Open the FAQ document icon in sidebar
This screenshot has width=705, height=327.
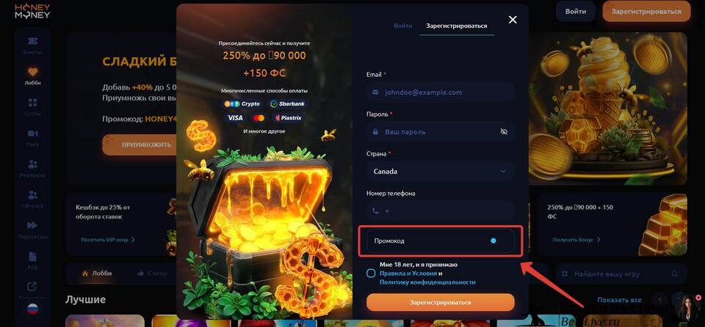tap(32, 256)
